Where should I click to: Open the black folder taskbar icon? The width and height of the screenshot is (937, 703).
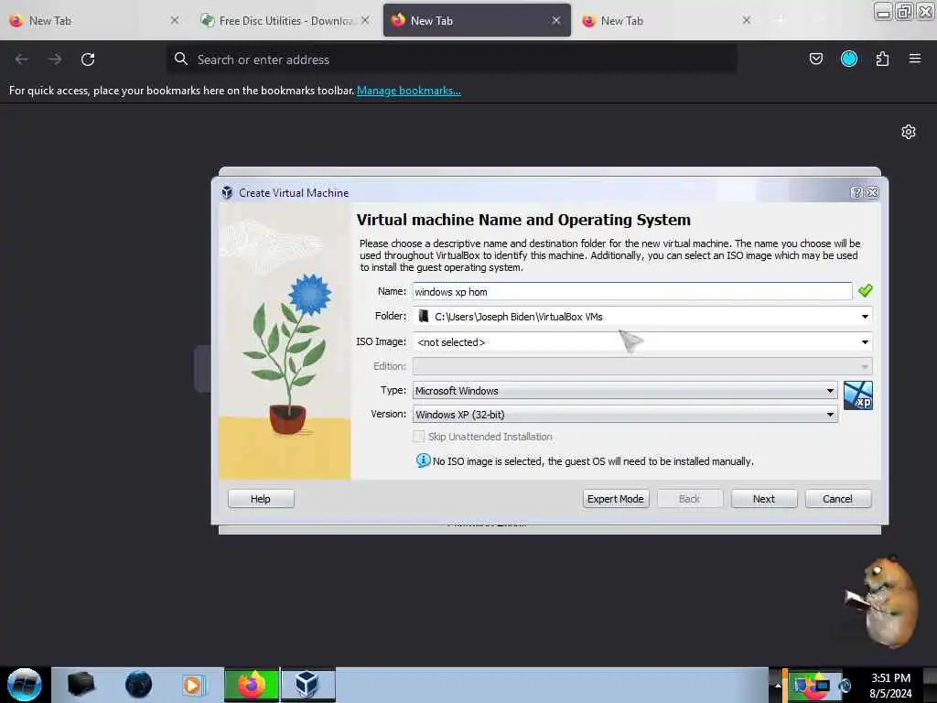click(x=81, y=685)
